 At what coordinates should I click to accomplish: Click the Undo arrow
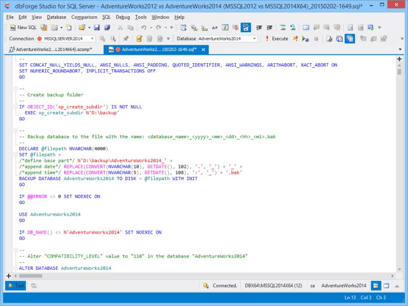click(x=144, y=28)
